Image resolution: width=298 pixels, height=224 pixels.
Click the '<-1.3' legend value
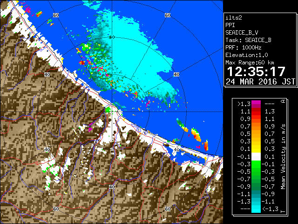270,209
